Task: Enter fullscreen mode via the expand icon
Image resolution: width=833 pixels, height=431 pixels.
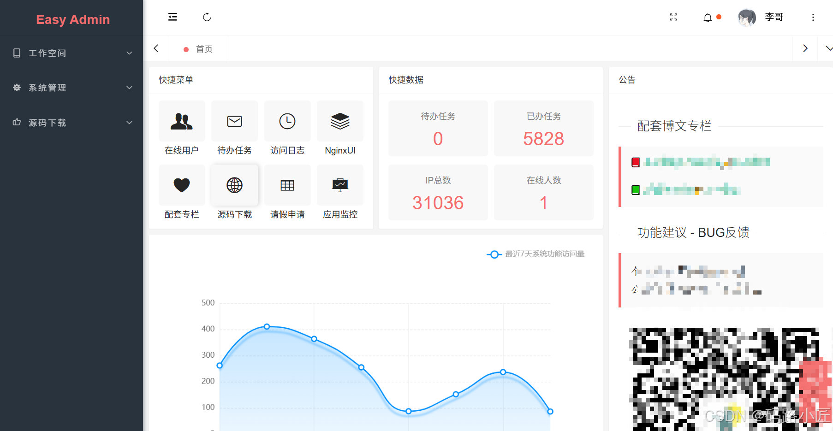Action: (x=673, y=17)
